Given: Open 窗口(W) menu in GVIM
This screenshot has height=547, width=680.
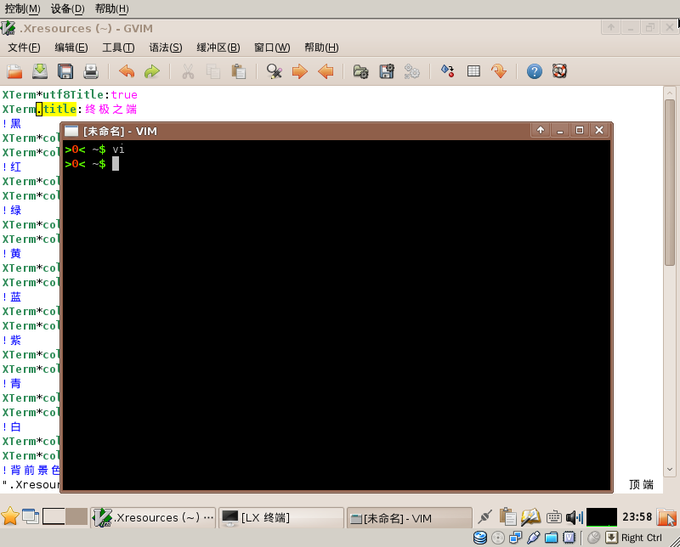Looking at the screenshot, I should click(272, 48).
